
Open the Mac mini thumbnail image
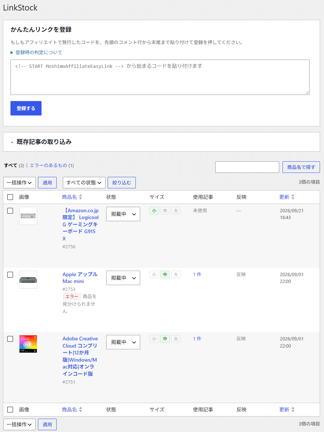(x=28, y=280)
